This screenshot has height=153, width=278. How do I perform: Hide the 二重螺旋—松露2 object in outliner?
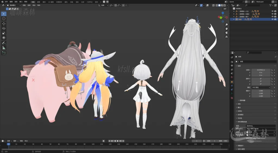coord(273,14)
